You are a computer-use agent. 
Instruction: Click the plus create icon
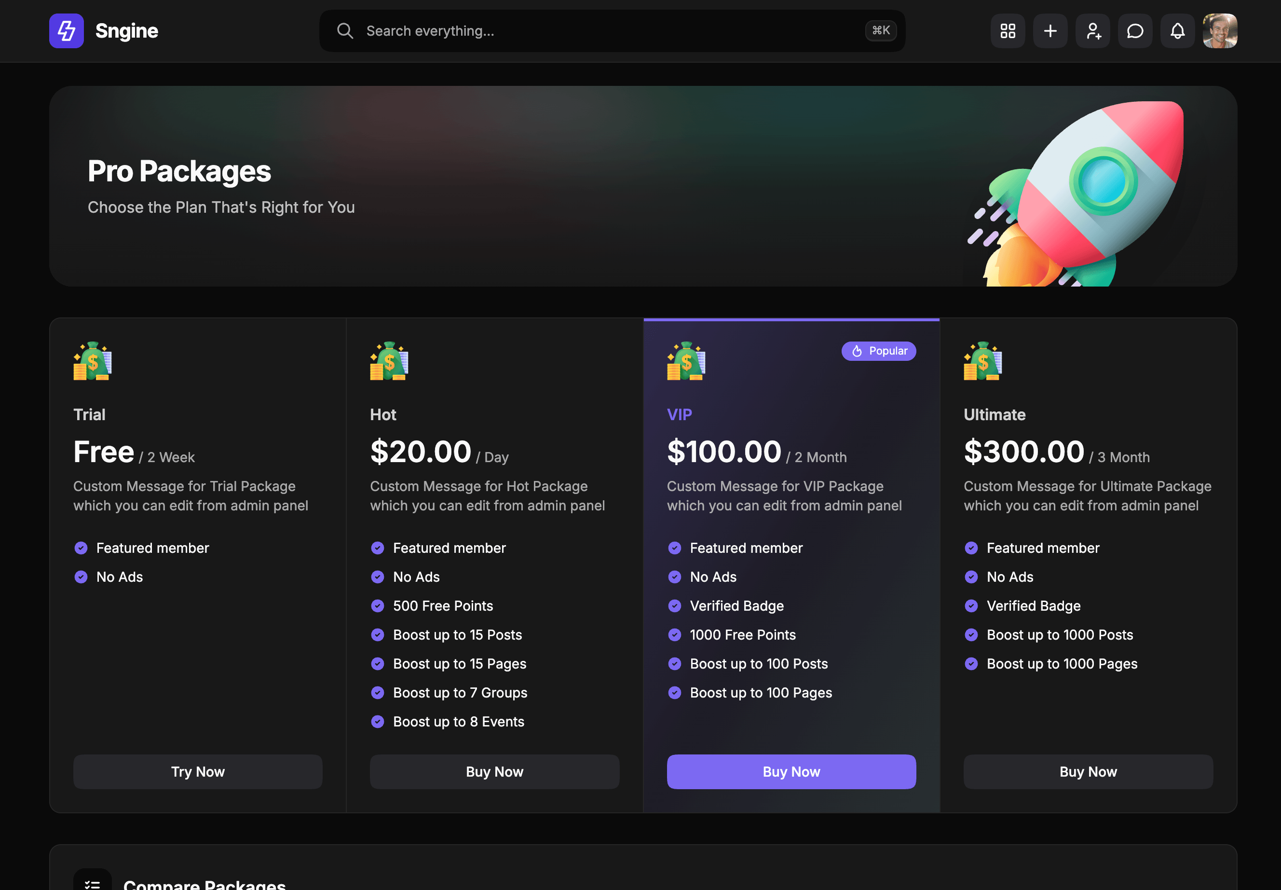point(1049,31)
